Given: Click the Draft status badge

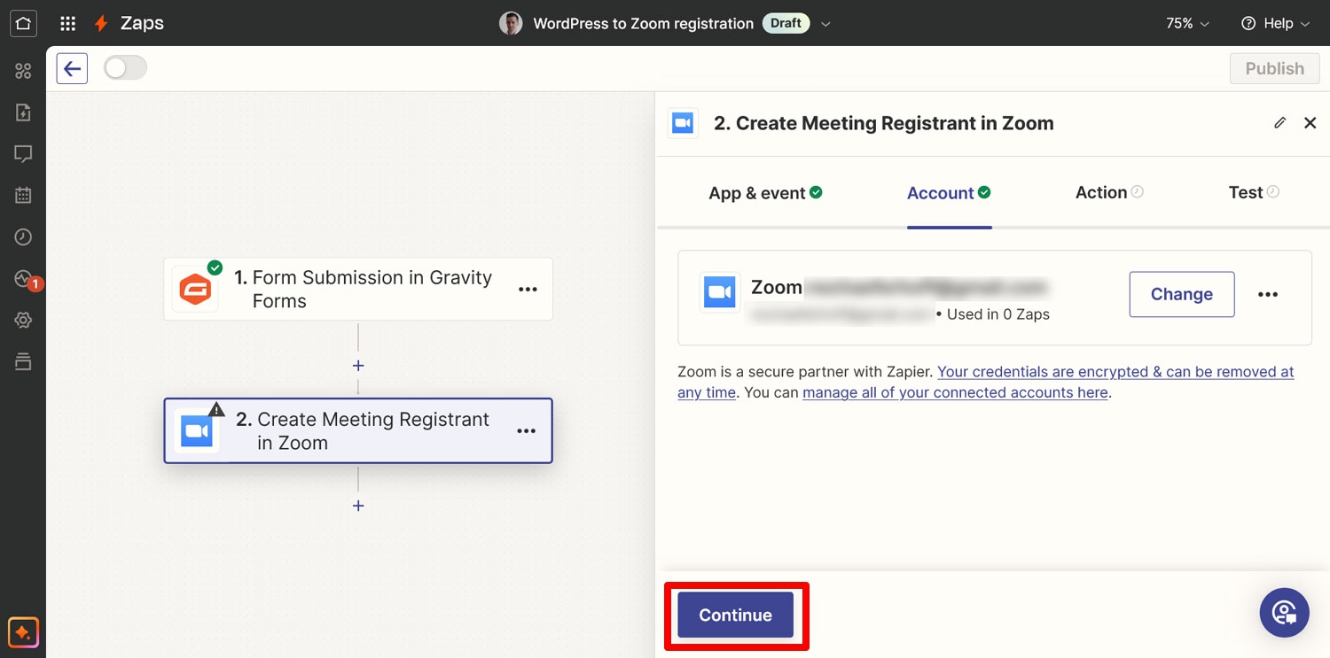Looking at the screenshot, I should tap(786, 24).
